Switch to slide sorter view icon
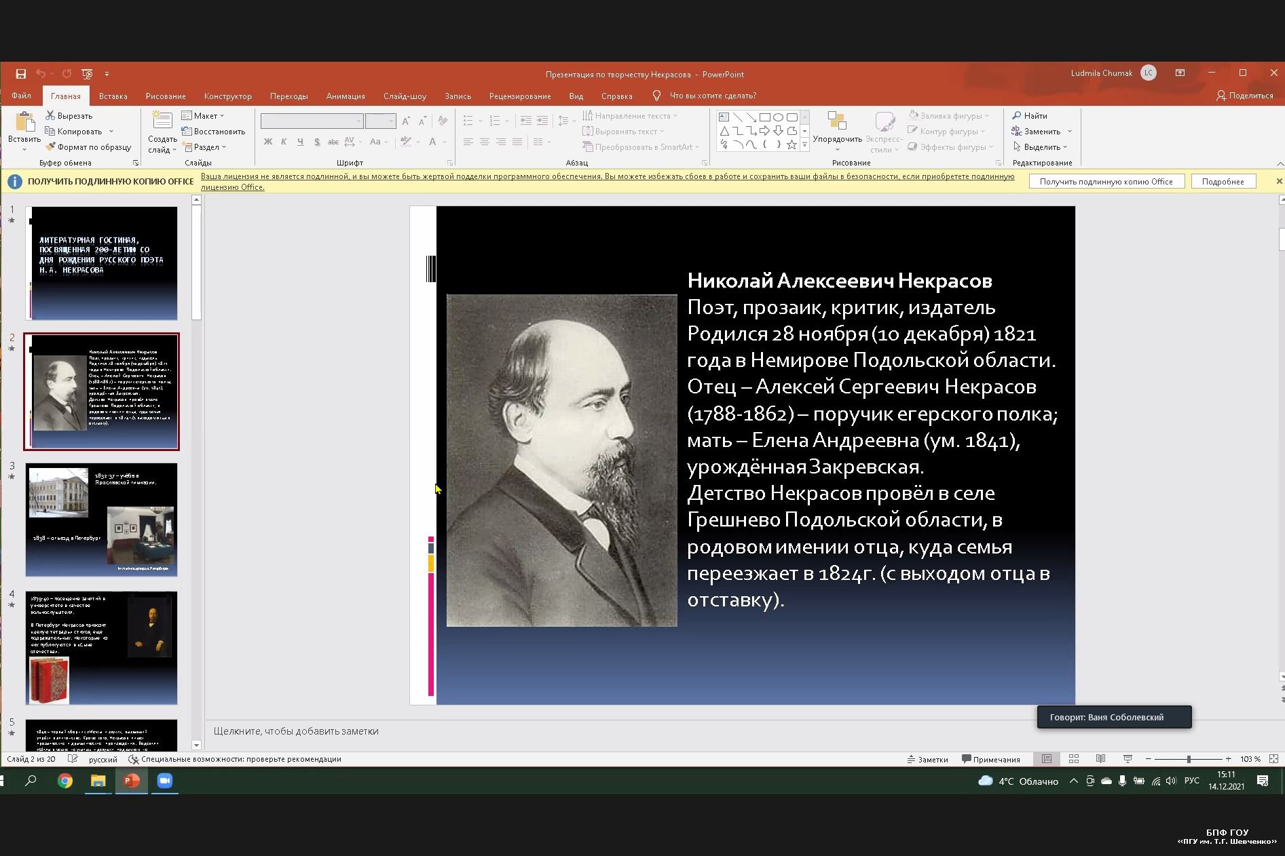Screen dimensions: 1285x856 click(1074, 759)
